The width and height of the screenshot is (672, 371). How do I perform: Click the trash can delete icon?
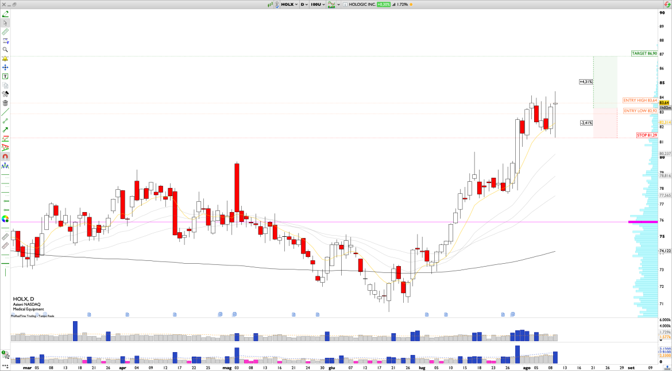(x=5, y=103)
